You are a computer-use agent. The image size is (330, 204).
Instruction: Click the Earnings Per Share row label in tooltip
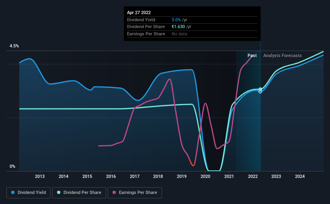click(x=146, y=34)
